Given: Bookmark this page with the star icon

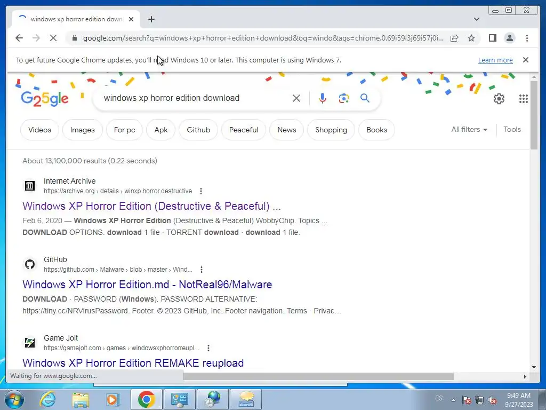Looking at the screenshot, I should click(471, 38).
